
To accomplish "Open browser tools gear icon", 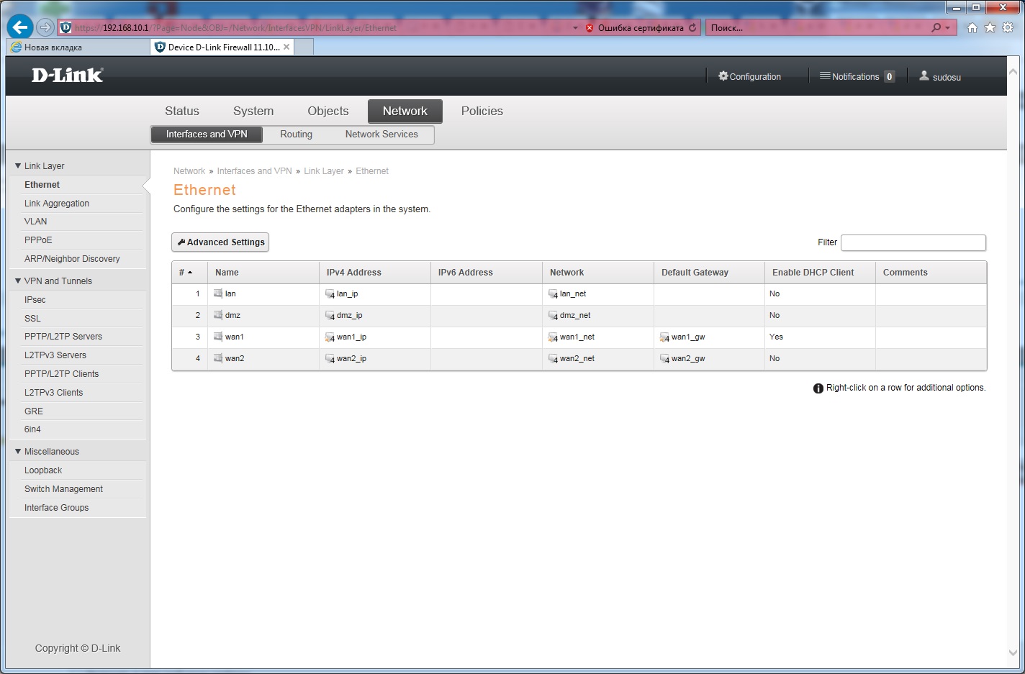I will pos(1008,27).
